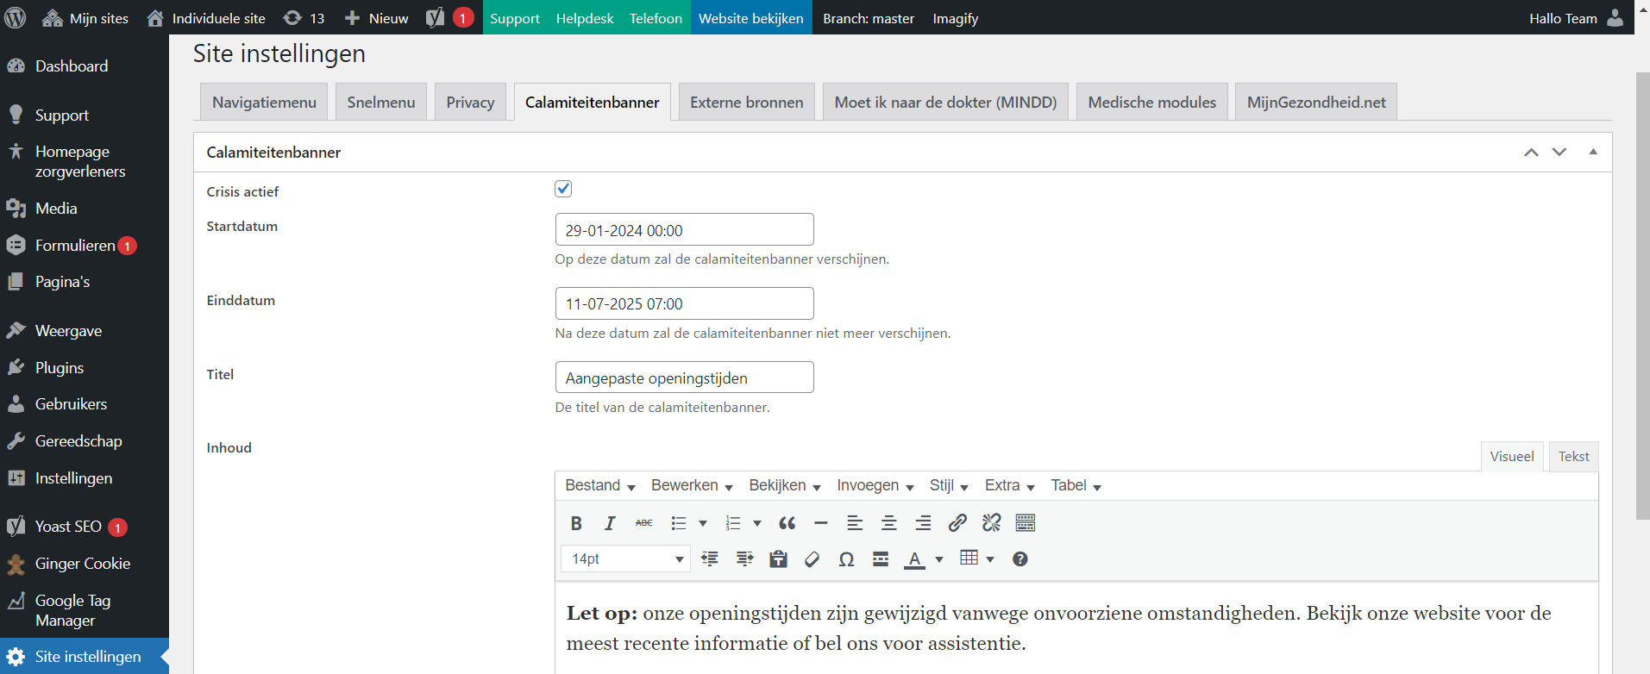Open Imagify in the admin bar

point(956,17)
